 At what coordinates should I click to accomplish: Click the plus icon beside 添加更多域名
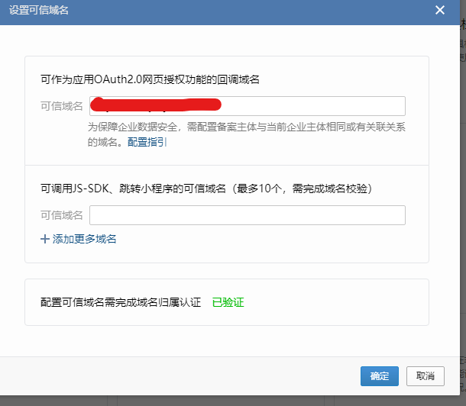[x=44, y=239]
